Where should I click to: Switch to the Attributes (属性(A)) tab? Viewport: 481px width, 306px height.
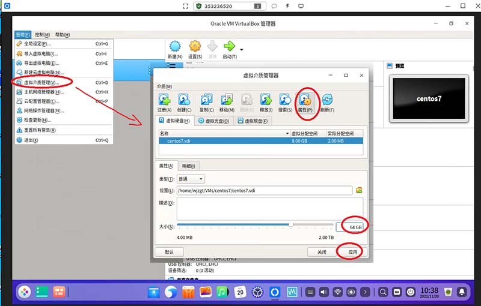(166, 166)
